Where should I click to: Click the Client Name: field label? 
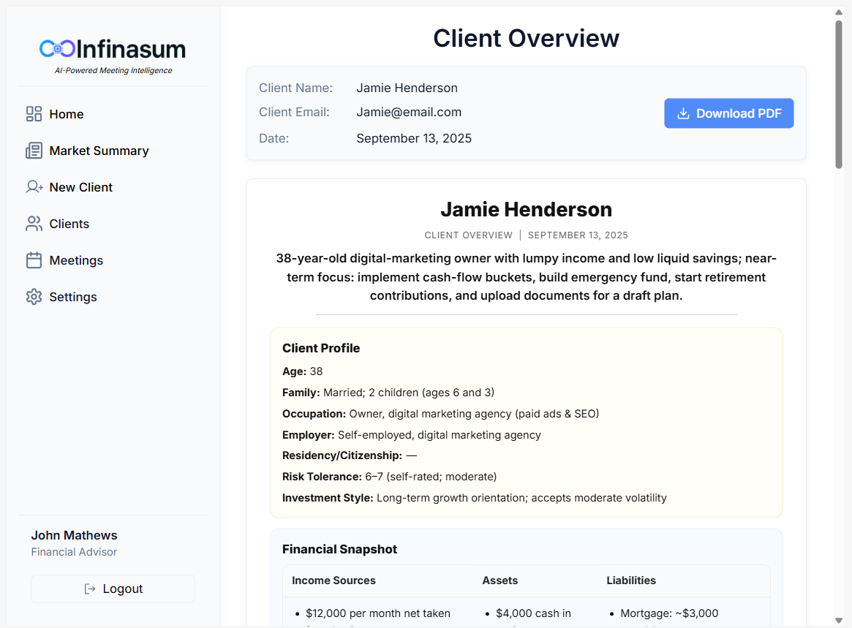(295, 88)
